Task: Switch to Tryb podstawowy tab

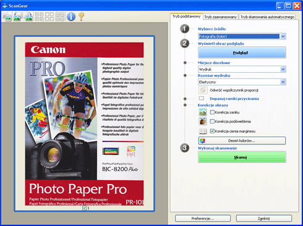Action: click(186, 17)
